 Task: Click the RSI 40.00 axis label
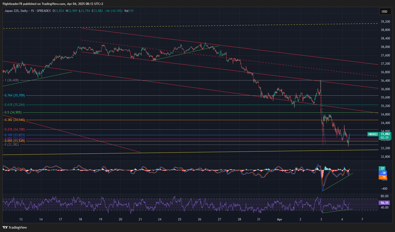coord(385,208)
